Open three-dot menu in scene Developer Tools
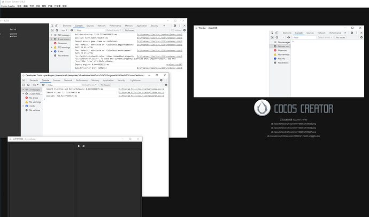 [166, 80]
